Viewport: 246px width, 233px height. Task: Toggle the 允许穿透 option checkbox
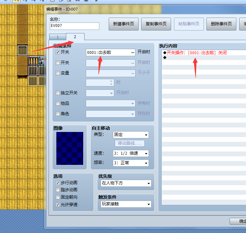pyautogui.click(x=58, y=204)
